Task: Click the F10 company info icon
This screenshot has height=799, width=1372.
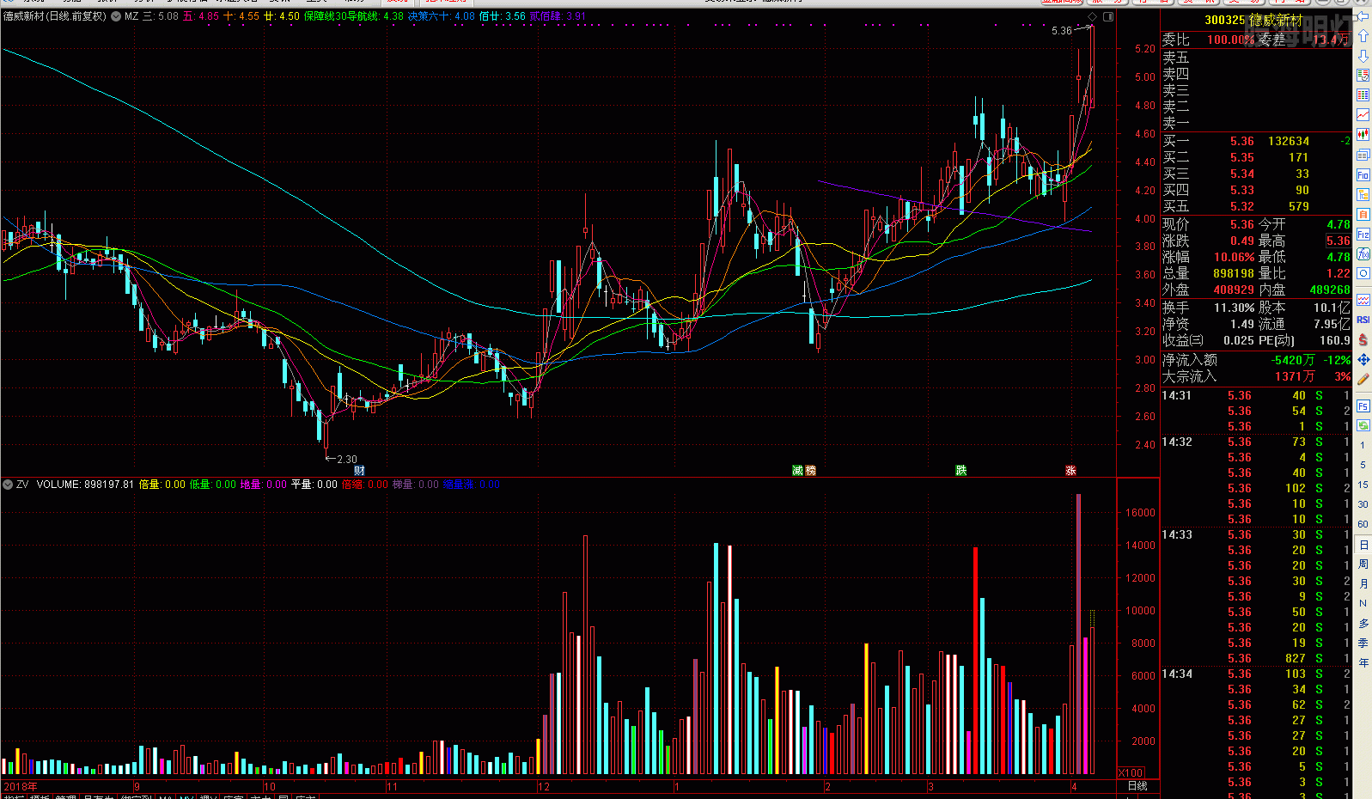Action: click(x=1363, y=175)
